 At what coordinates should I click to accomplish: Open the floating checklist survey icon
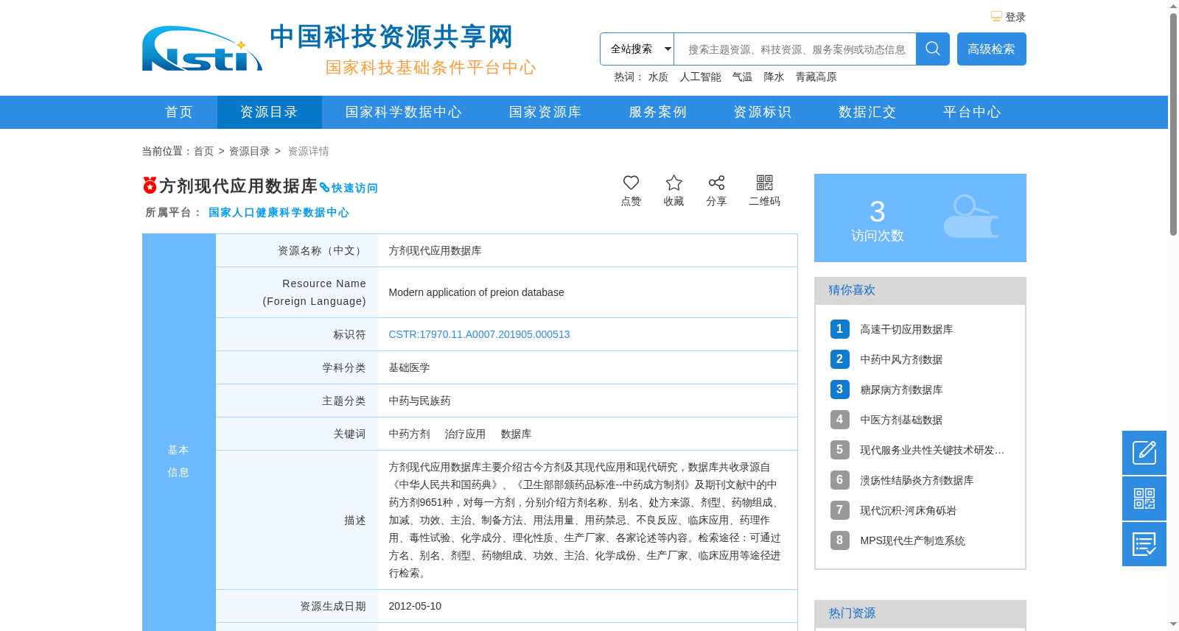coord(1144,544)
